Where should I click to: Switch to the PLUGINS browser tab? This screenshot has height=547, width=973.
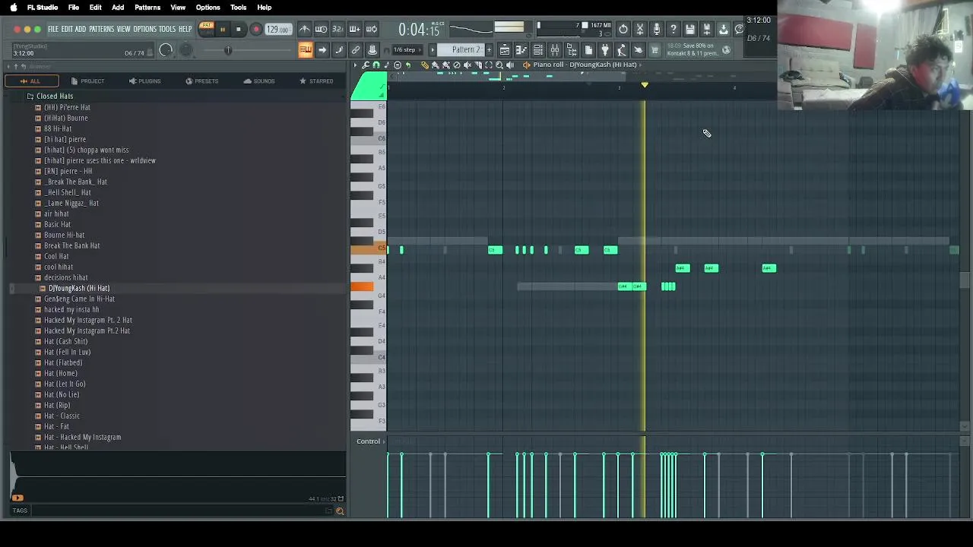coord(144,81)
